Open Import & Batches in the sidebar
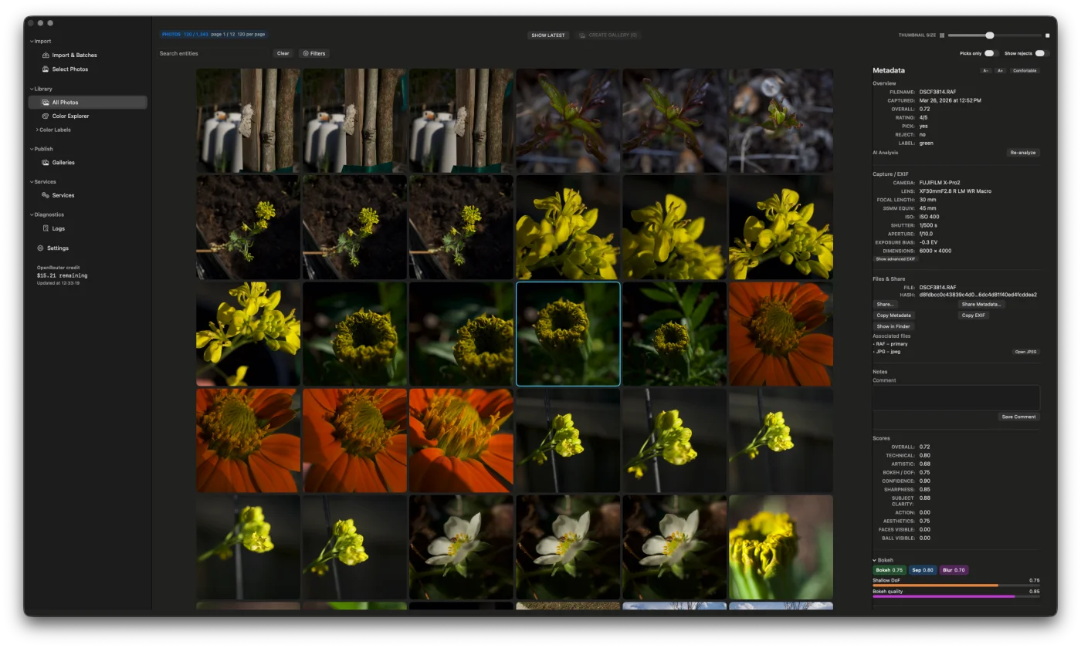The image size is (1081, 648). [74, 55]
